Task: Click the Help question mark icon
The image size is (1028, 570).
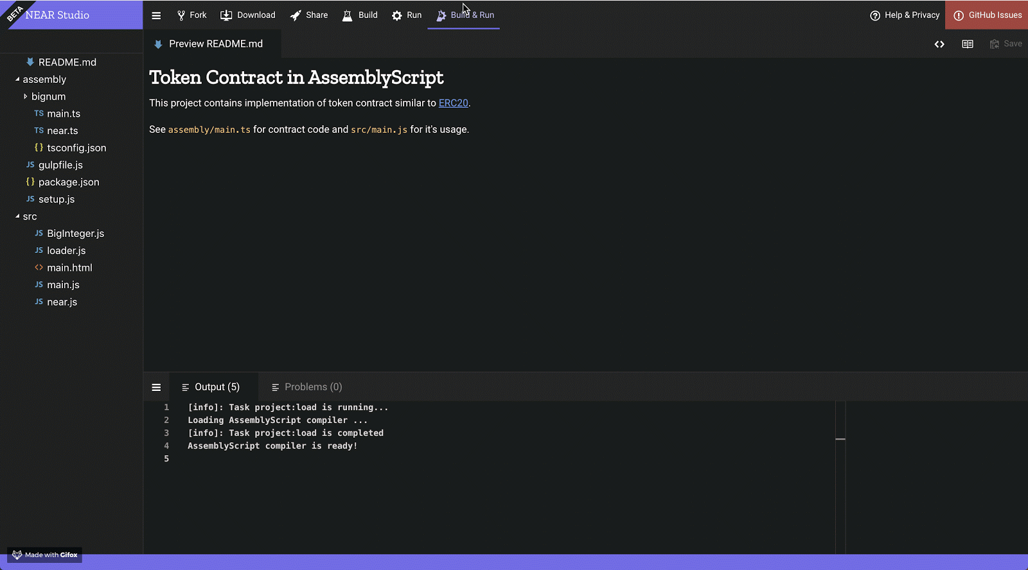Action: [x=875, y=15]
